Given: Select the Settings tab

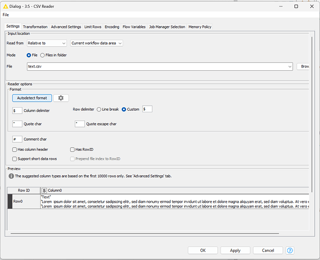Looking at the screenshot, I should tap(13, 27).
